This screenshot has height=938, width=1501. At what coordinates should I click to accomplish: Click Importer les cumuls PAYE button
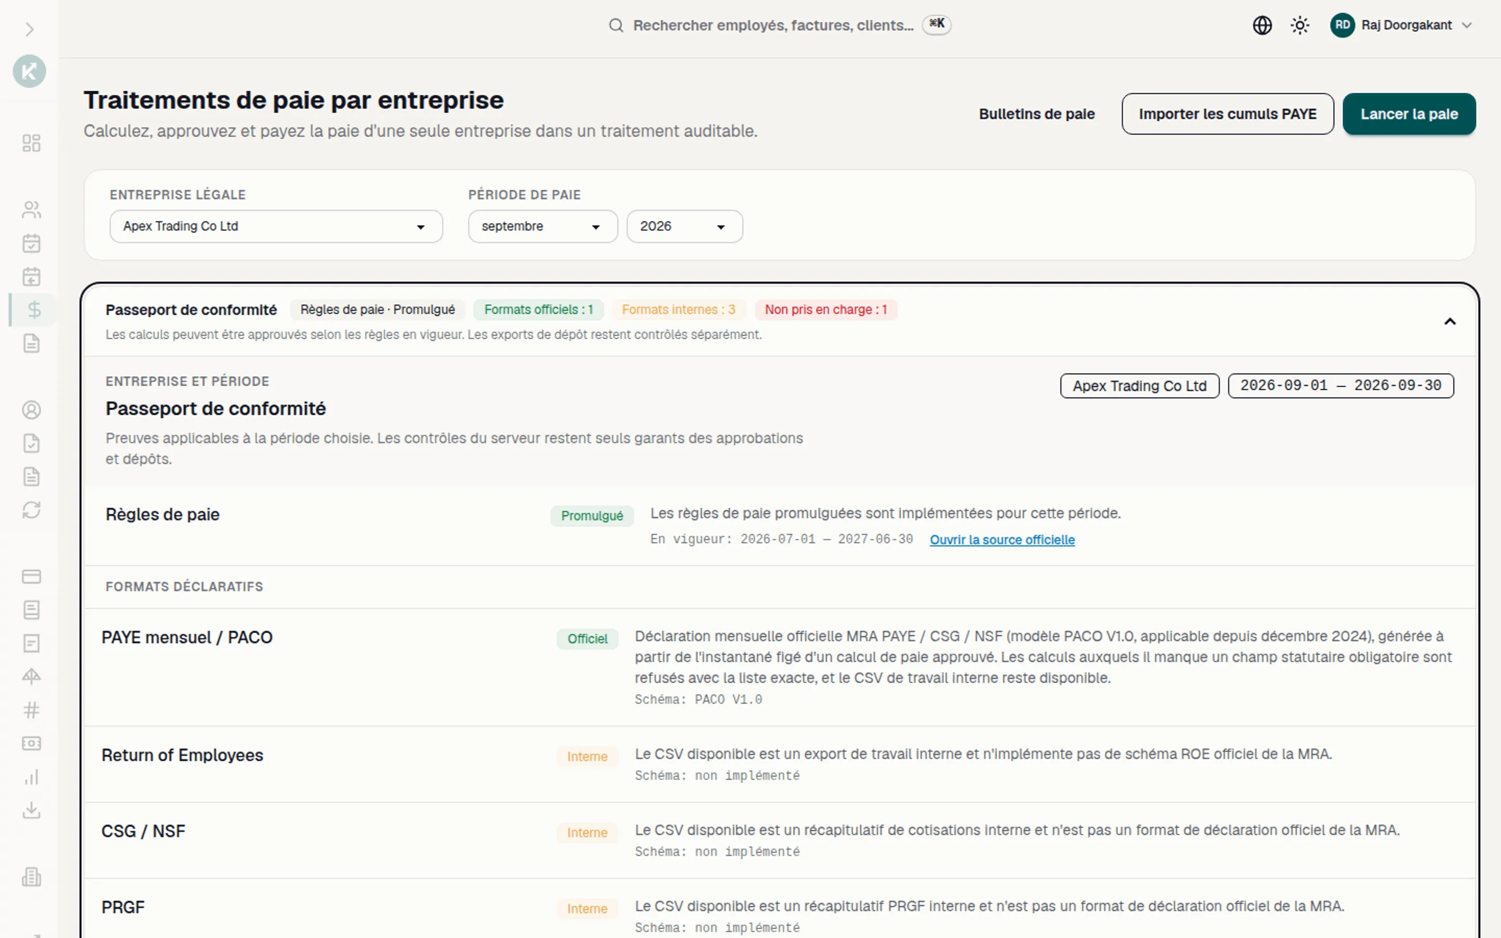[1227, 114]
